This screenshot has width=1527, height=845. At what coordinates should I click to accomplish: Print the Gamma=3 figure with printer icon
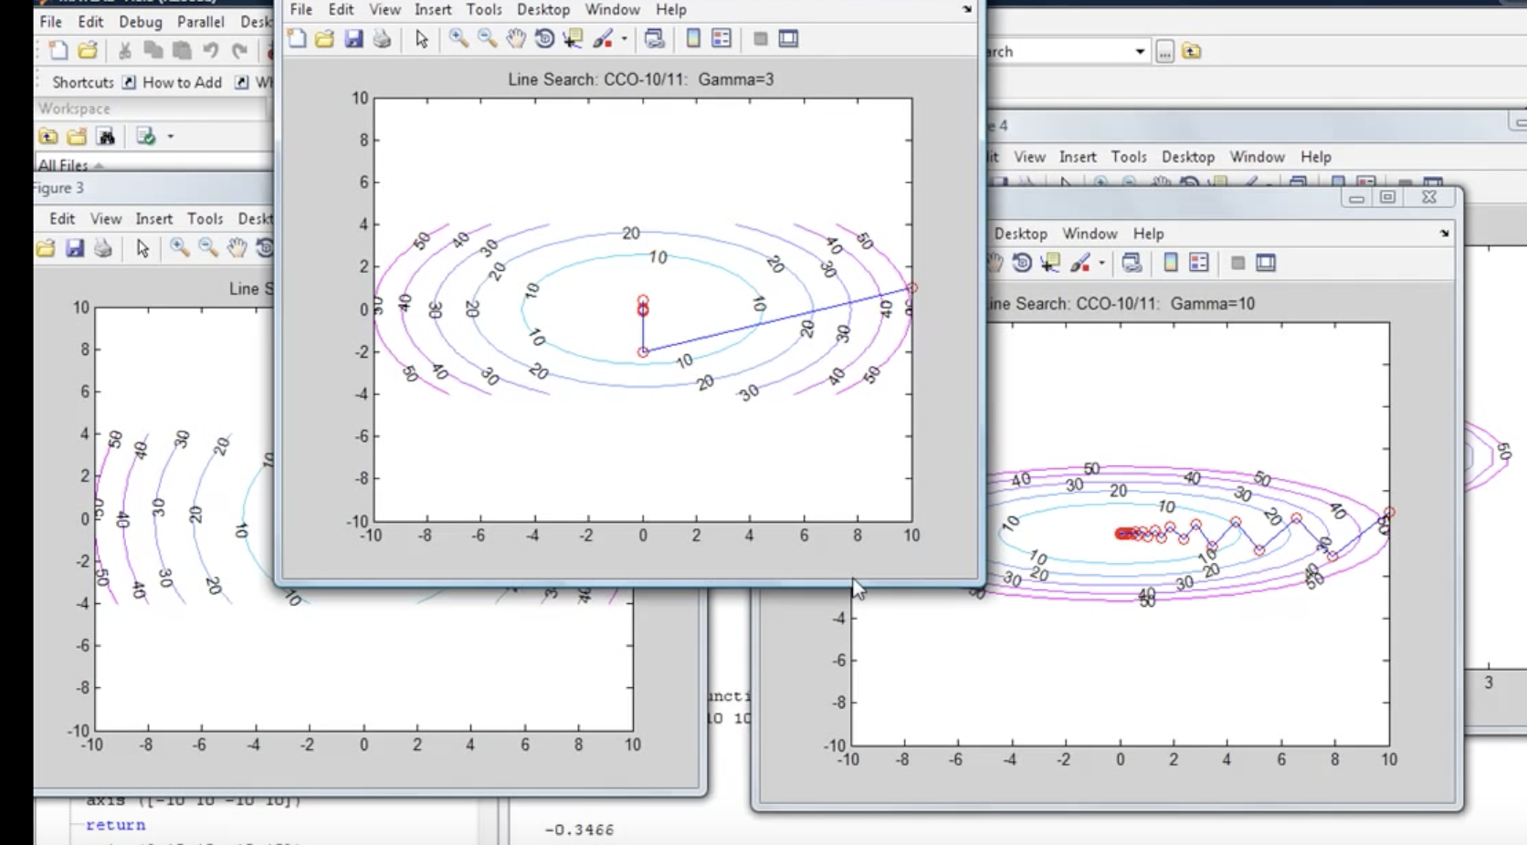(x=382, y=38)
